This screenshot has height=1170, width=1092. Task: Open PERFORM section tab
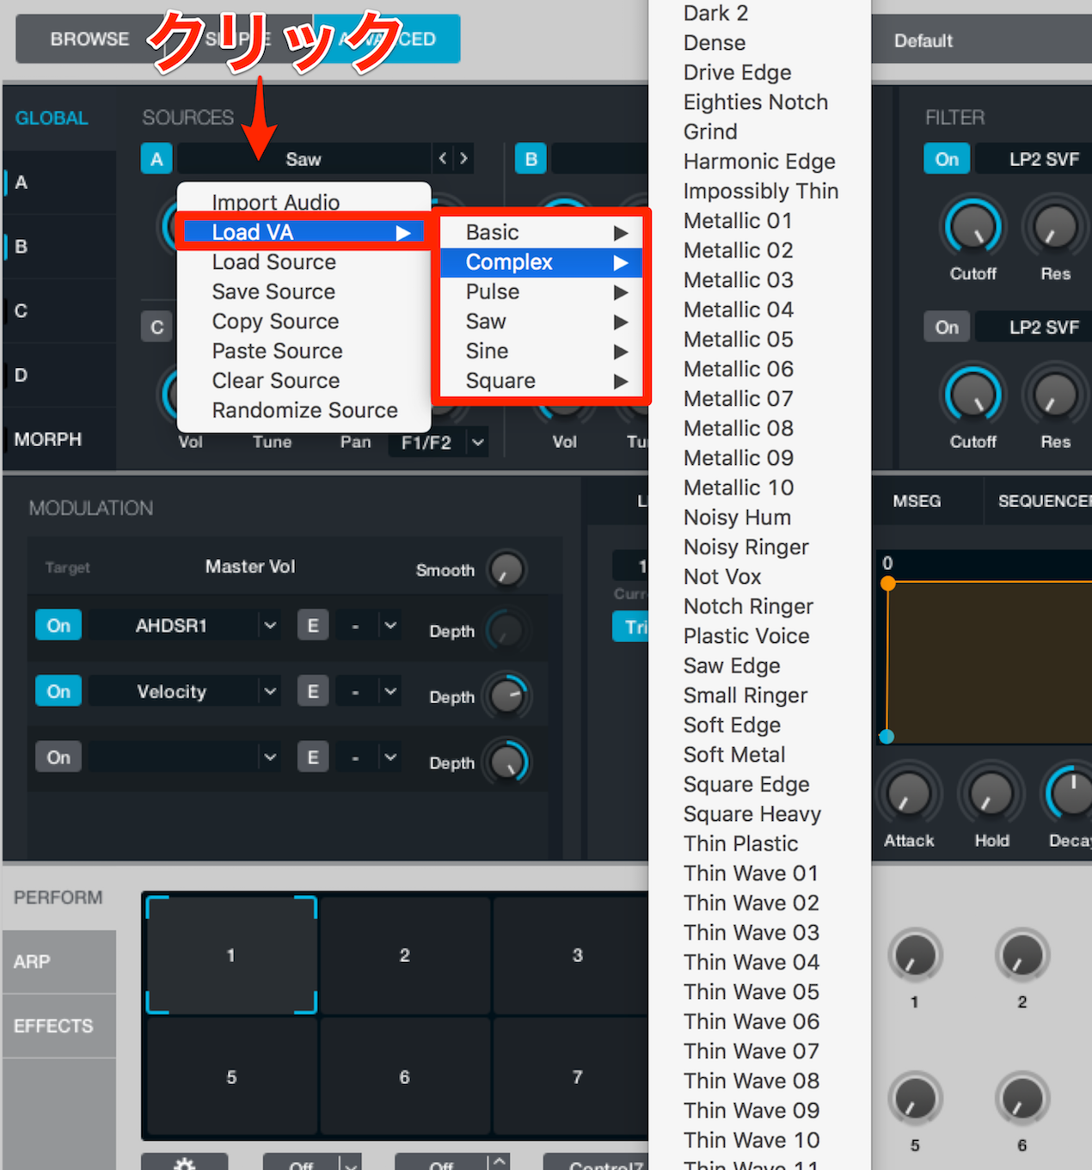coord(58,897)
